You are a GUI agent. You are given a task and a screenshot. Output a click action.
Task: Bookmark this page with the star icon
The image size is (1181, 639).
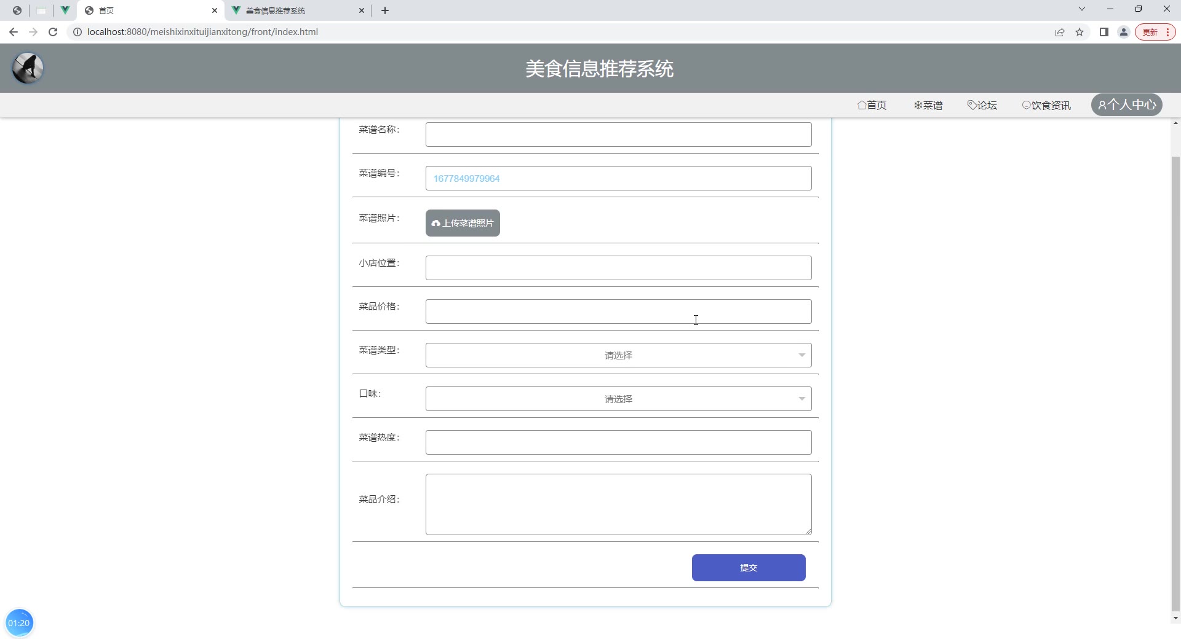click(x=1080, y=32)
